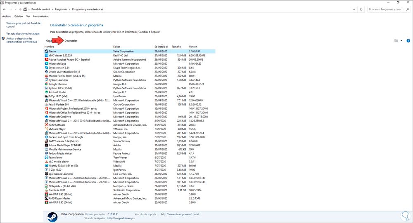Select Microsoft Office Profesional Plus 2019 row

[x=130, y=113]
